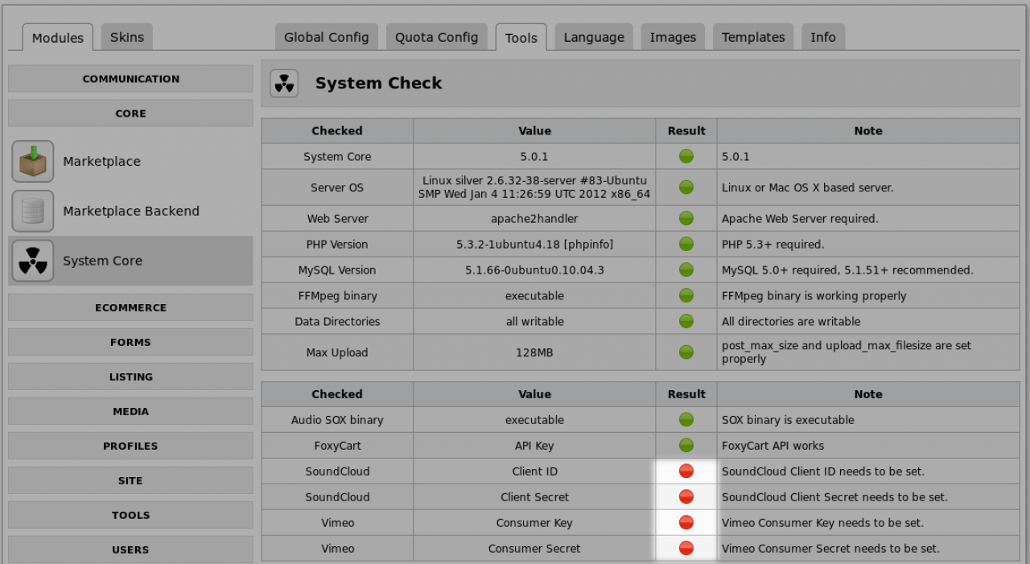
Task: Expand the LISTING module category
Action: pos(130,377)
